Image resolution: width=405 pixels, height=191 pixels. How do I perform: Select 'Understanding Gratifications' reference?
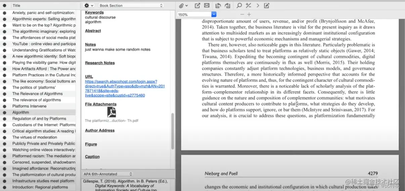(44, 50)
